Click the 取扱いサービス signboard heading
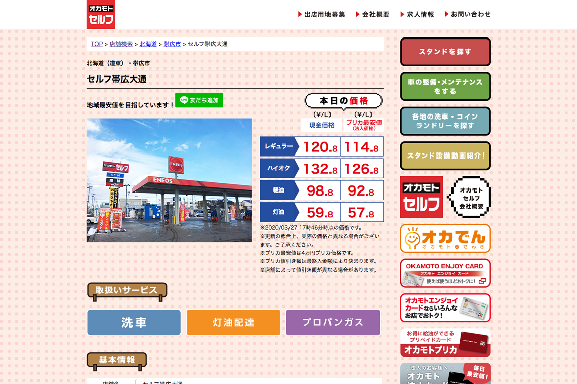Image resolution: width=577 pixels, height=384 pixels. tap(127, 291)
